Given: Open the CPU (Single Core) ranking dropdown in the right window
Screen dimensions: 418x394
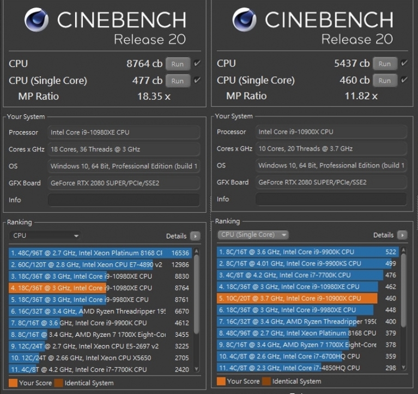Looking at the screenshot, I should (x=253, y=235).
